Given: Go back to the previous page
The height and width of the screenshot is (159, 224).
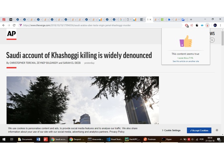Looking at the screenshot, I should [x=4, y=25].
